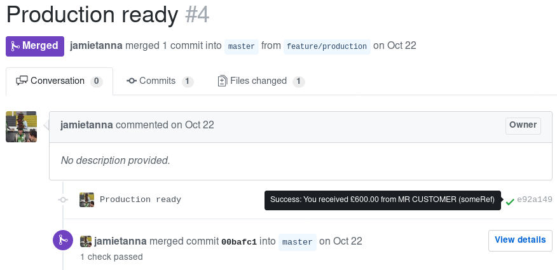This screenshot has width=557, height=270.
Task: Open the Production ready commit message
Action: (x=141, y=199)
